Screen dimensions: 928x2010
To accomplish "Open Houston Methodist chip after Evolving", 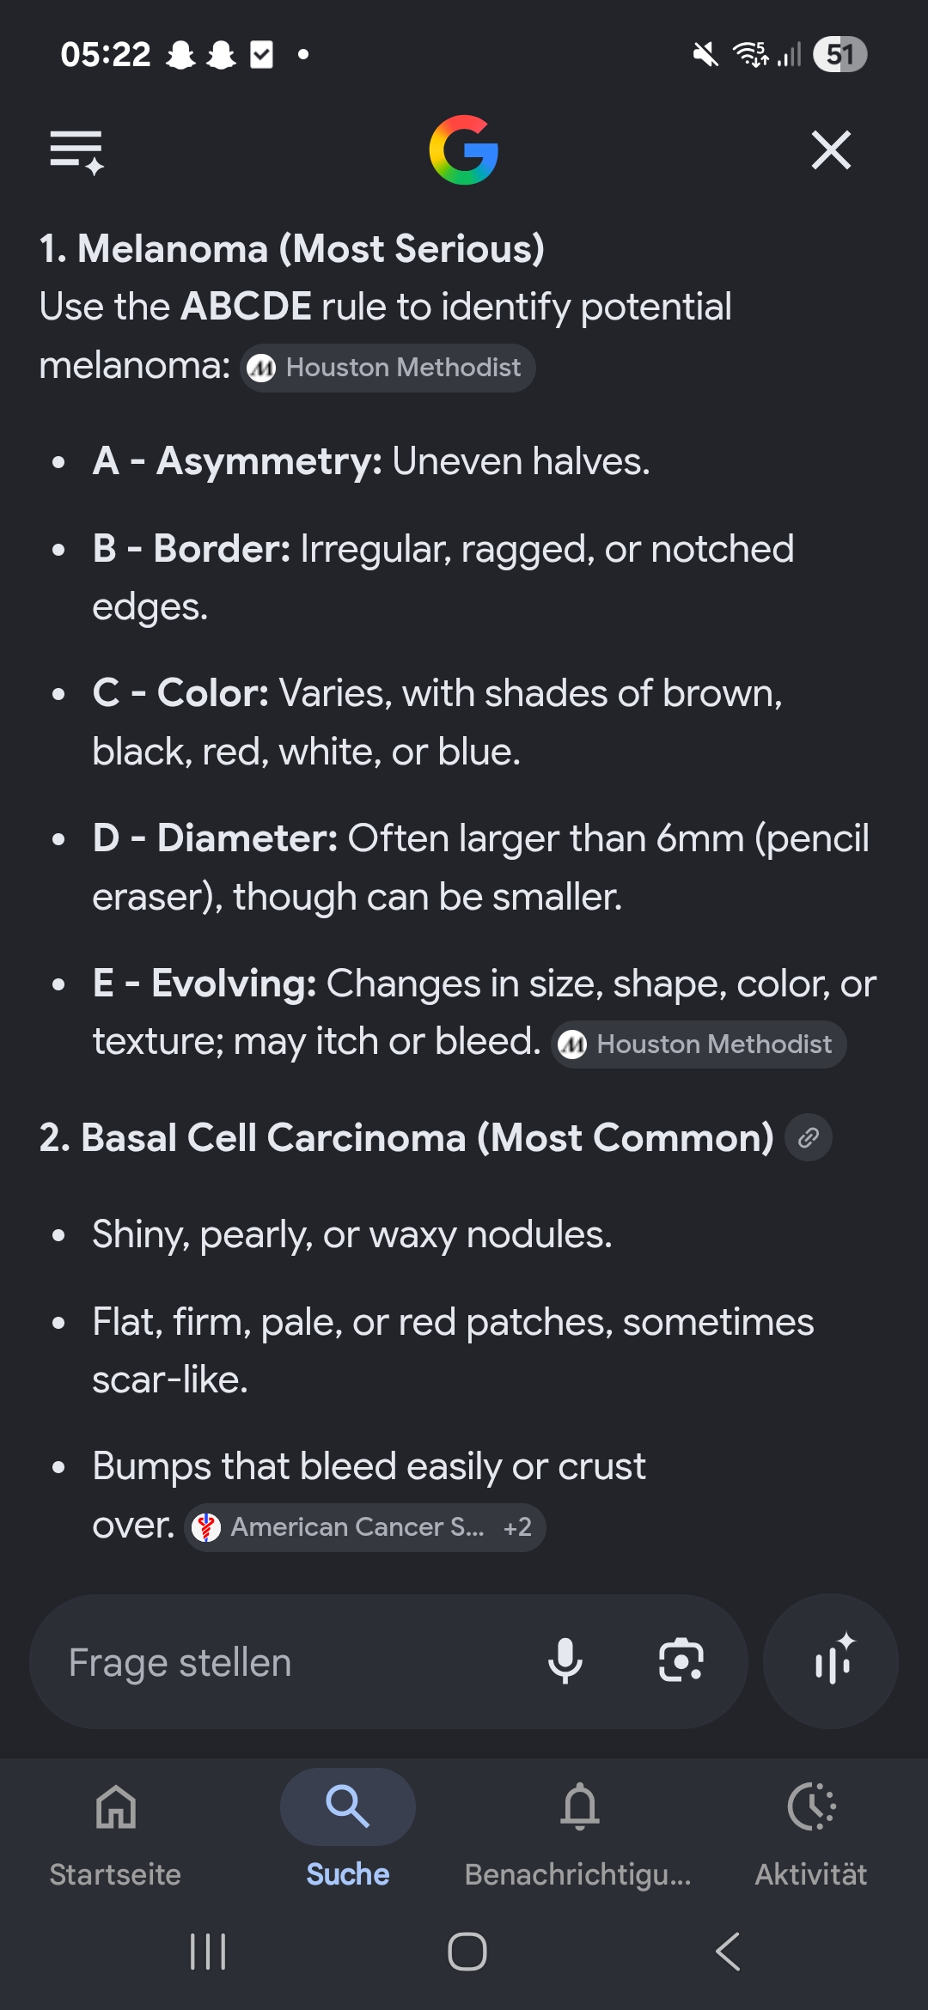I will tap(699, 1045).
